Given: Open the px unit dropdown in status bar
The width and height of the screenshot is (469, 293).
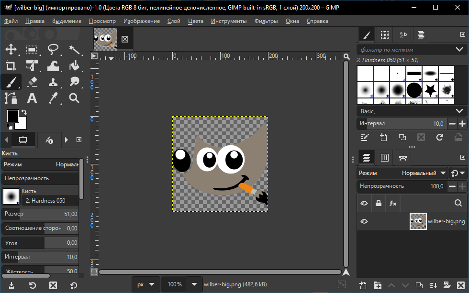Looking at the screenshot, I should [146, 284].
